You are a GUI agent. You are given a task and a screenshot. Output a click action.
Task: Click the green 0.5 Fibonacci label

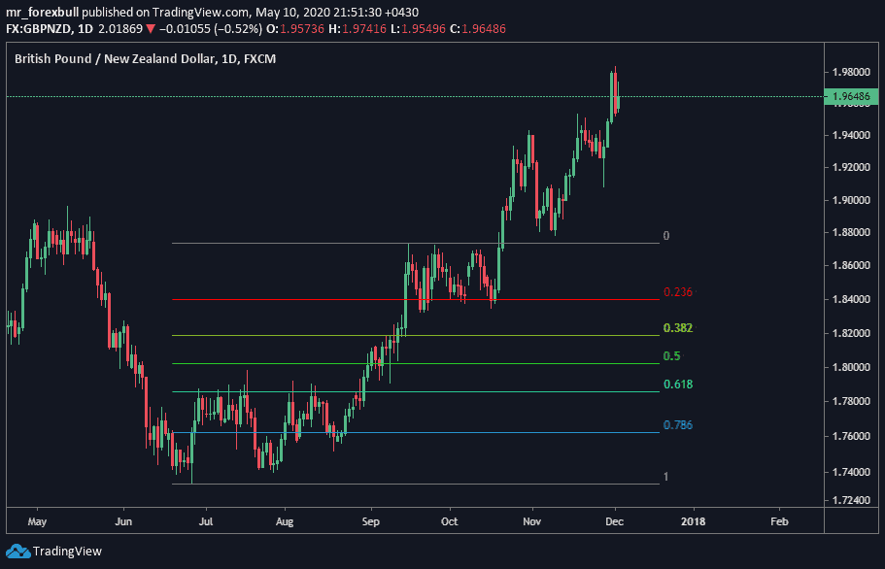click(670, 356)
